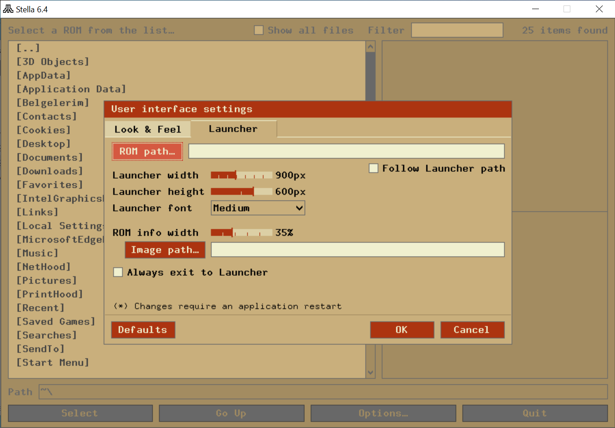Select the [Music] folder entry
This screenshot has height=428, width=615.
click(x=37, y=253)
